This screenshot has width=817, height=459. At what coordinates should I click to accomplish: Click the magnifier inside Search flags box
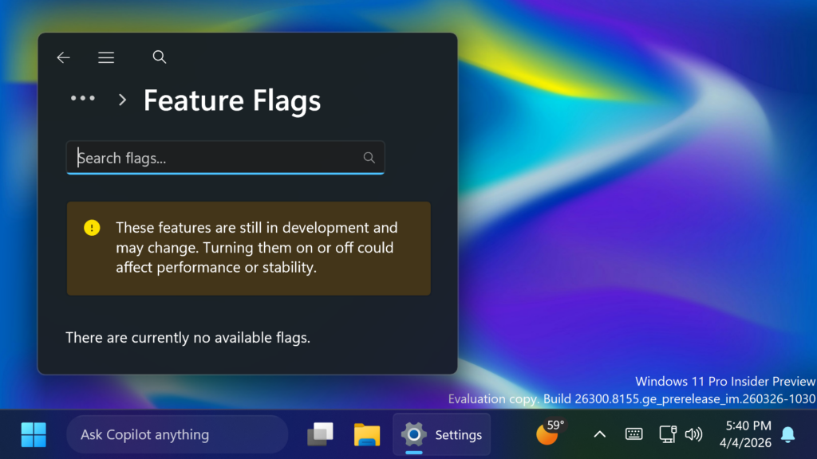[369, 158]
